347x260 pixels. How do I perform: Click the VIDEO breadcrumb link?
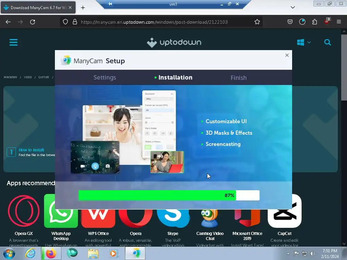[x=28, y=77]
